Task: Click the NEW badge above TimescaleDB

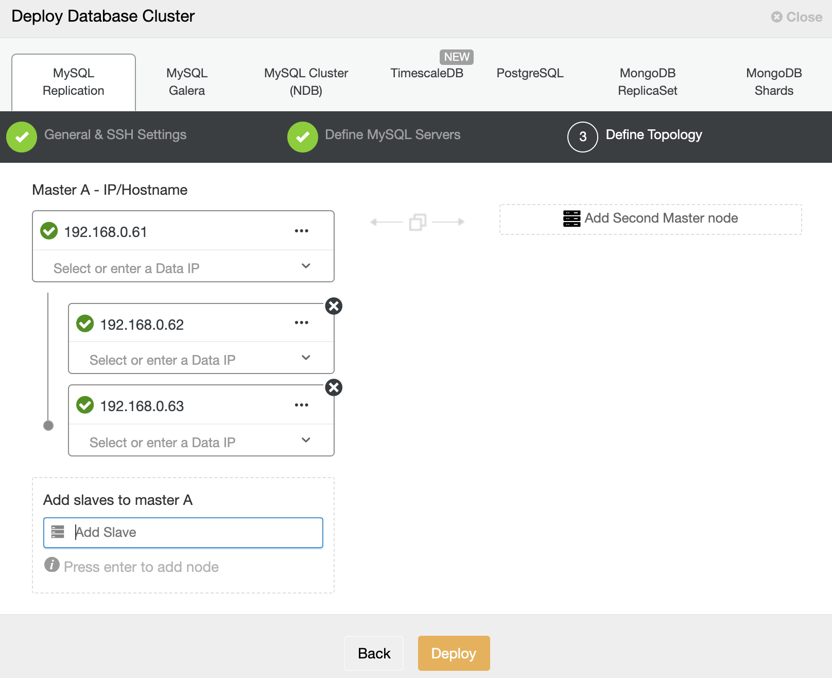Action: (x=457, y=57)
